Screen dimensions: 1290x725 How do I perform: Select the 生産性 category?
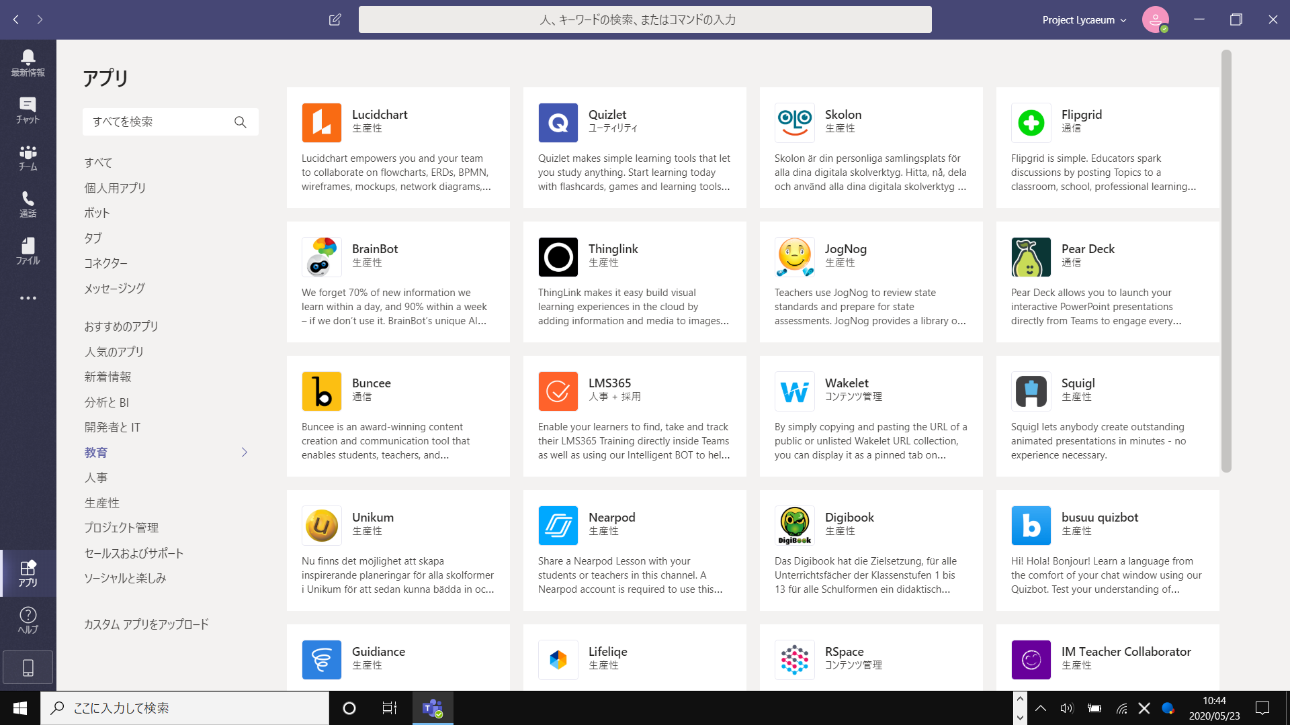tap(101, 503)
